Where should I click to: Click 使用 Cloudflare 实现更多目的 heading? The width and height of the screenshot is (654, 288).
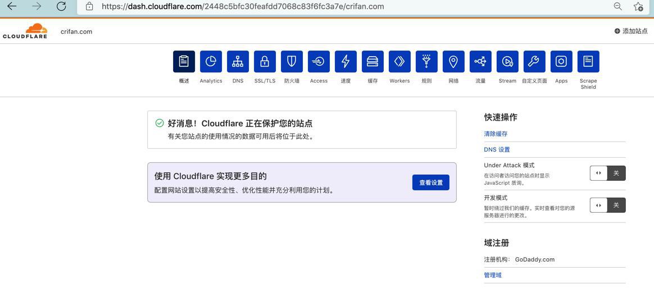point(210,176)
